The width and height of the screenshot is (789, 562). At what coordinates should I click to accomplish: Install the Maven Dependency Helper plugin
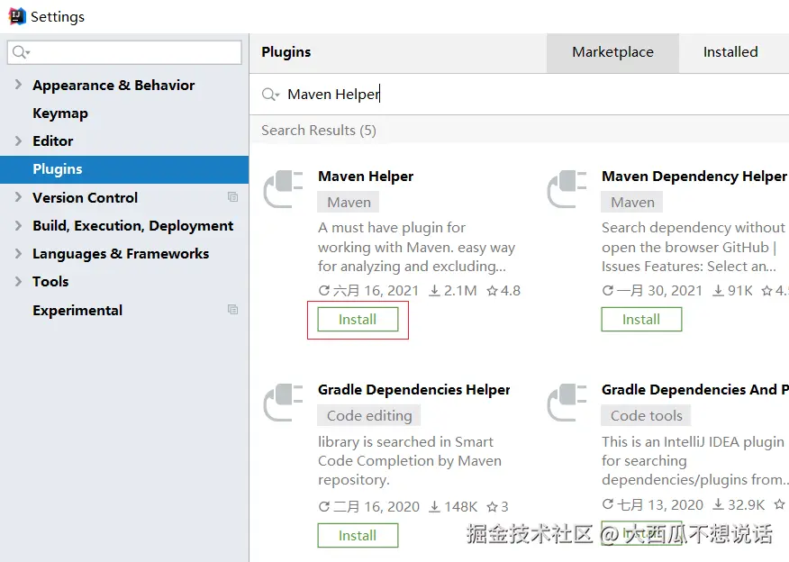pos(641,320)
